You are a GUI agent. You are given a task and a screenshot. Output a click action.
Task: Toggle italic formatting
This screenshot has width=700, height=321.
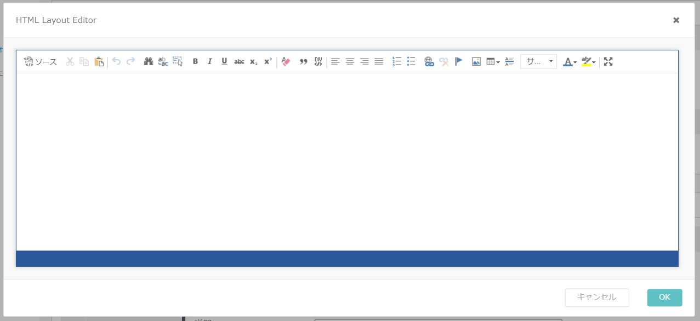pos(209,62)
